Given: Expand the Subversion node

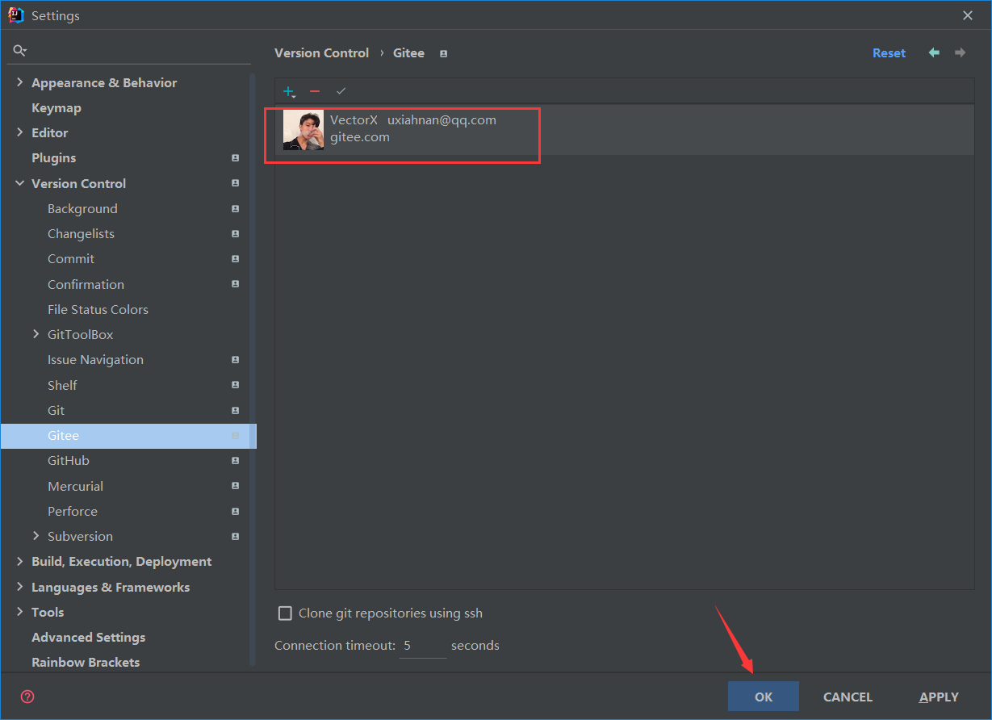Looking at the screenshot, I should click(36, 536).
